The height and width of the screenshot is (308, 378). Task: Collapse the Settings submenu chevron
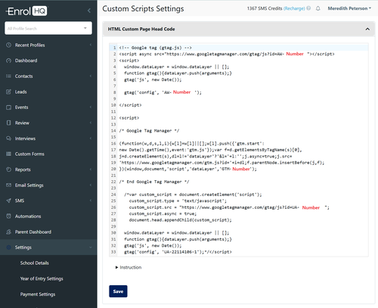[x=91, y=247]
